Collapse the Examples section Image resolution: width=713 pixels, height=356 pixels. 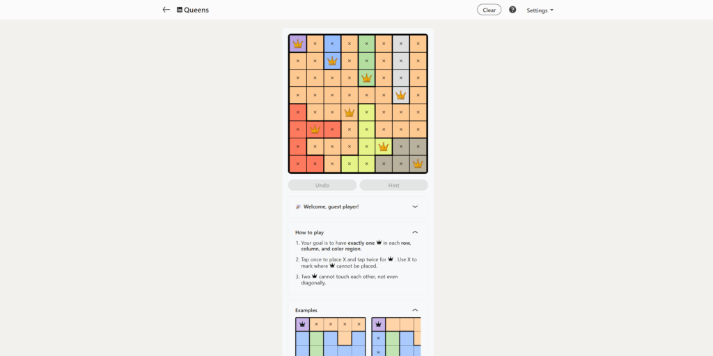click(415, 310)
